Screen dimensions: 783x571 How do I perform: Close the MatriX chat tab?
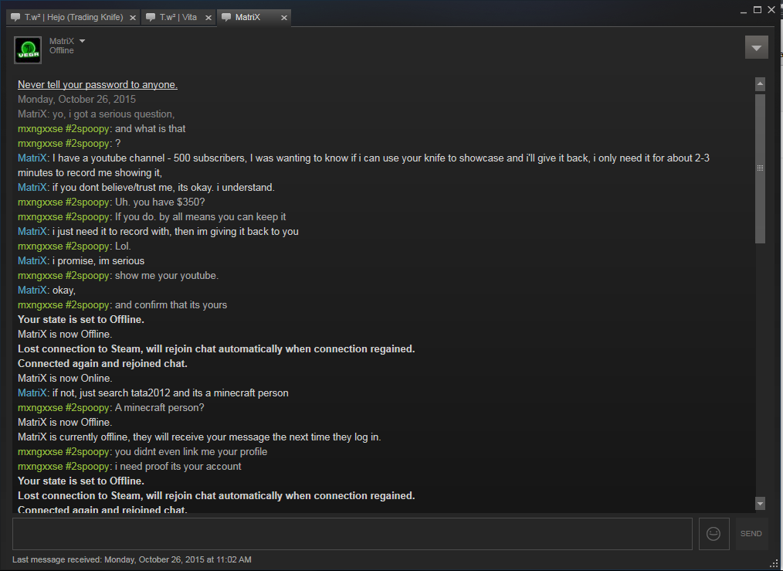[x=284, y=18]
